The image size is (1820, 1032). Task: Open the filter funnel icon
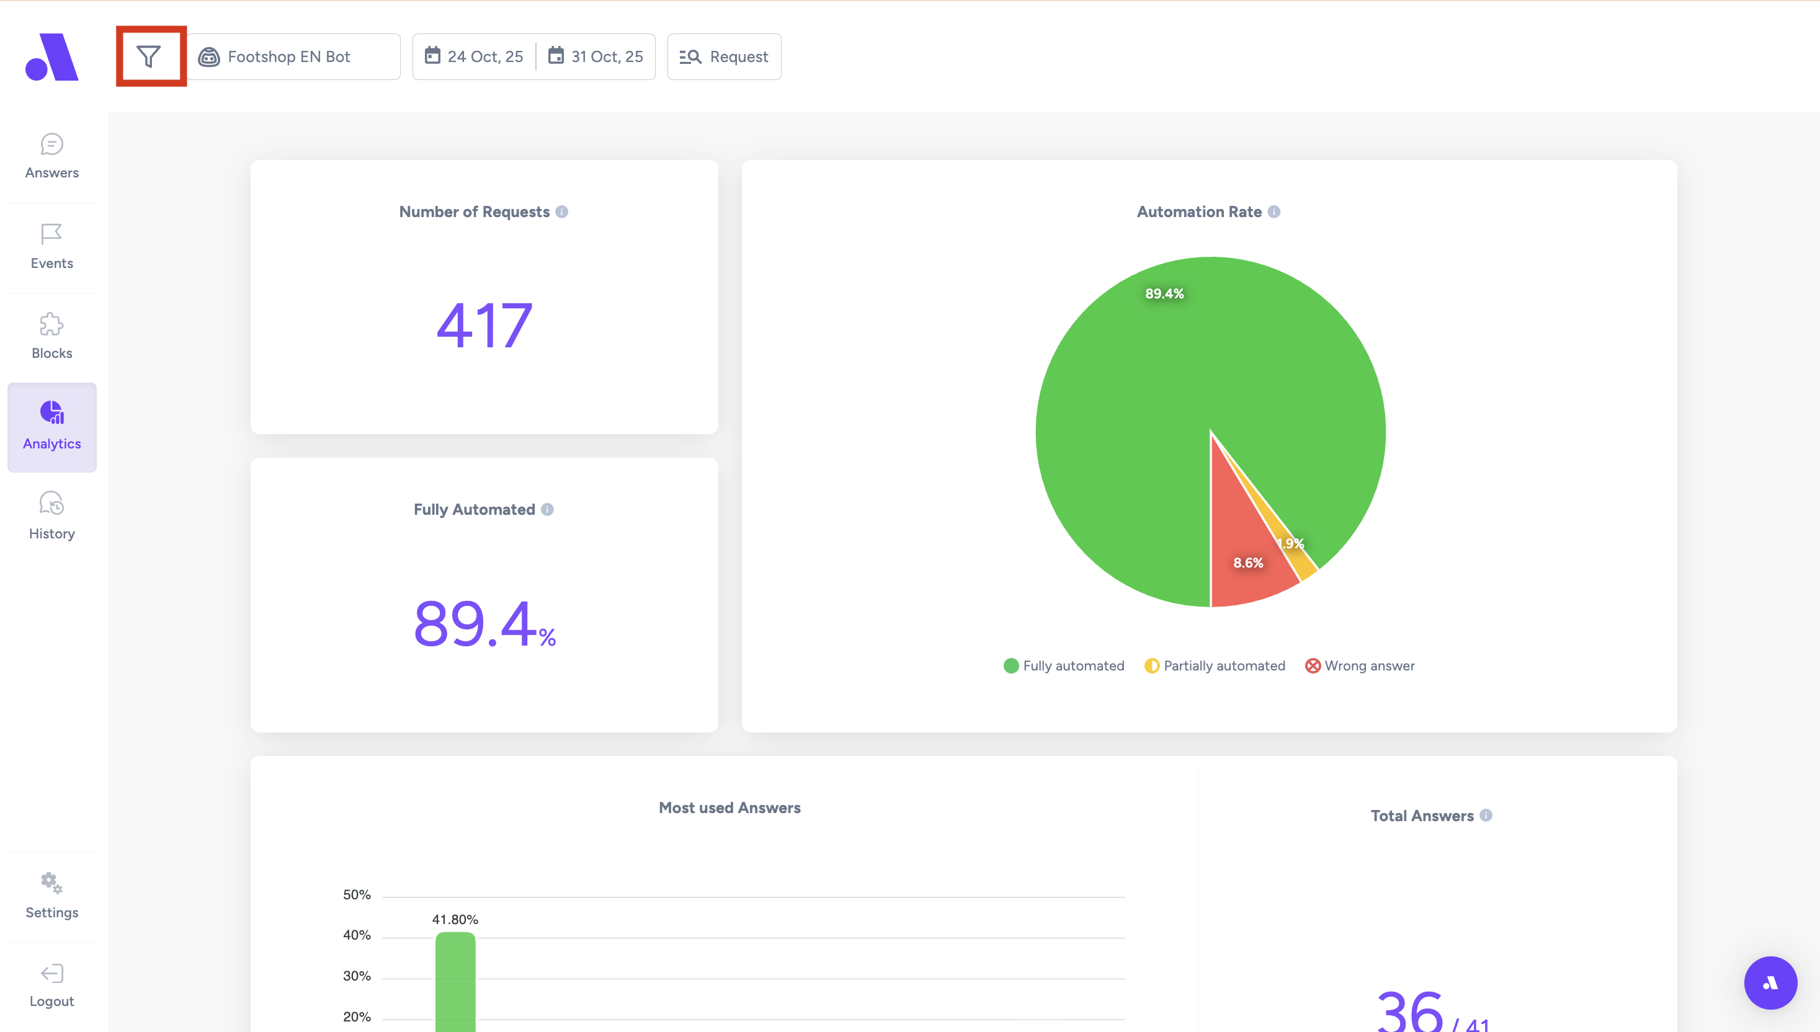point(148,56)
